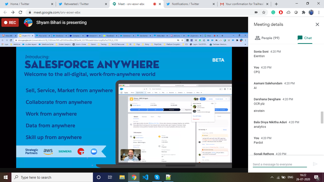This screenshot has height=182, width=324.
Task: Open Visual Studio Code from the taskbar
Action: click(145, 177)
